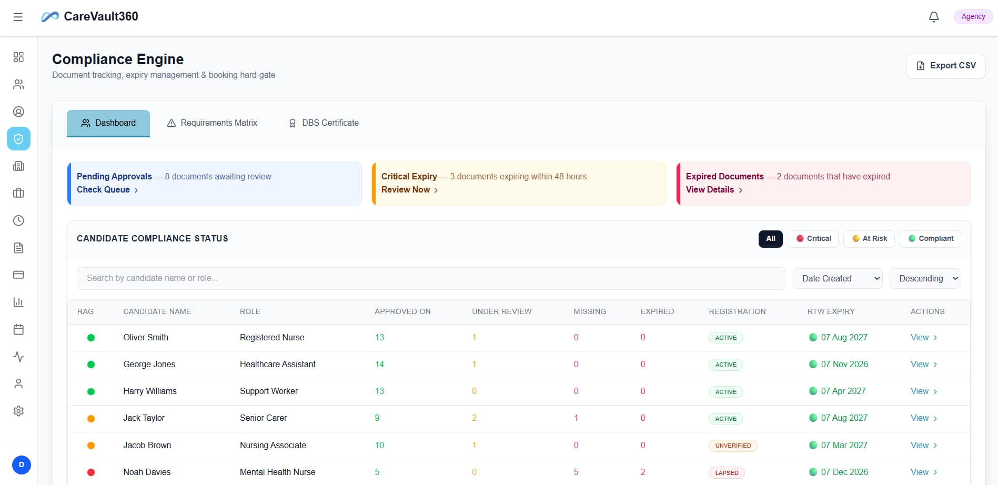The width and height of the screenshot is (998, 485).
Task: Open the hamburger menu
Action: pyautogui.click(x=18, y=17)
